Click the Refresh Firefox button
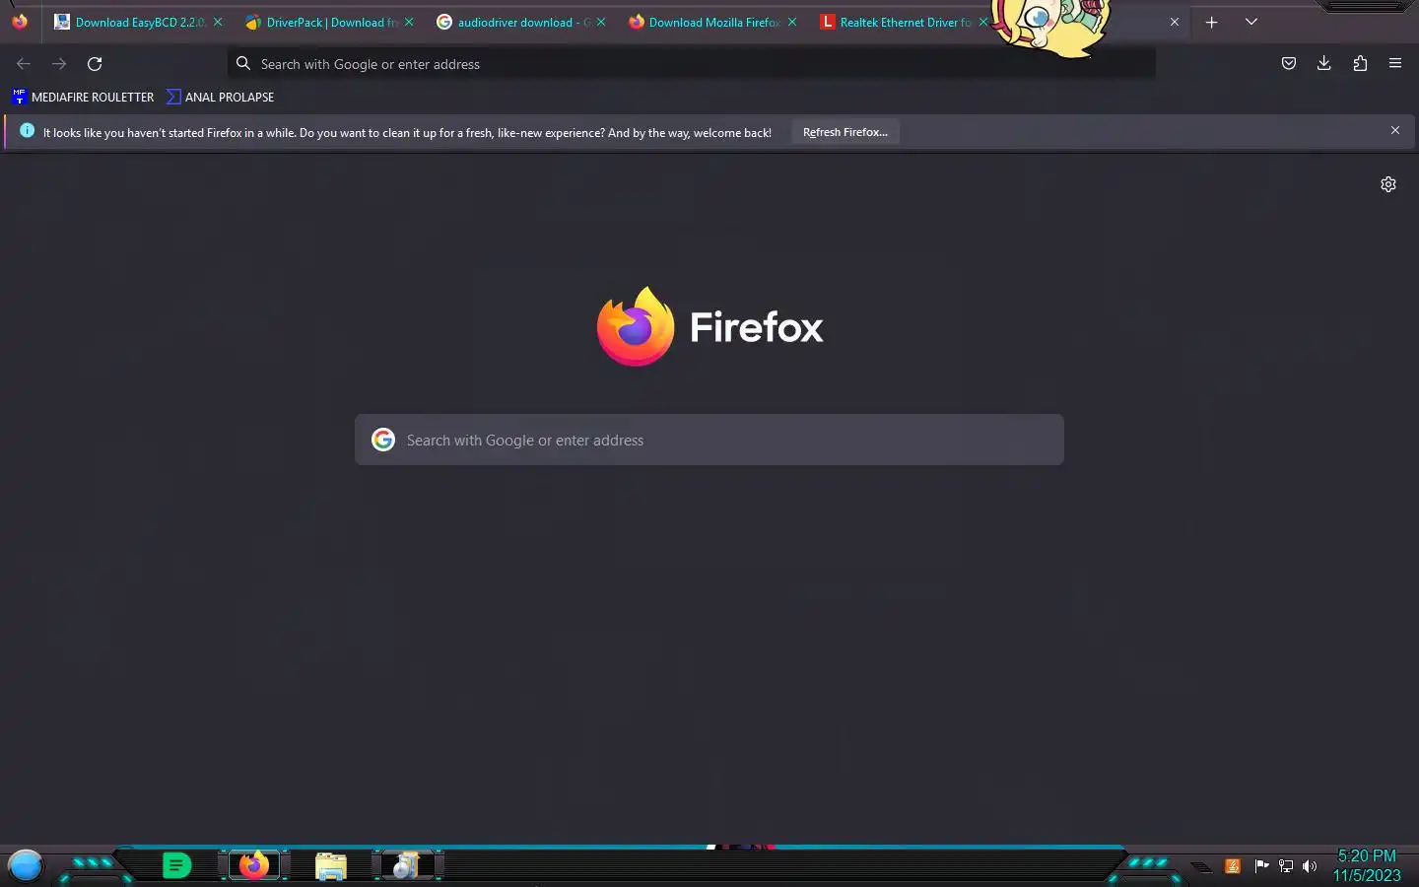The height and width of the screenshot is (887, 1419). pos(845,132)
